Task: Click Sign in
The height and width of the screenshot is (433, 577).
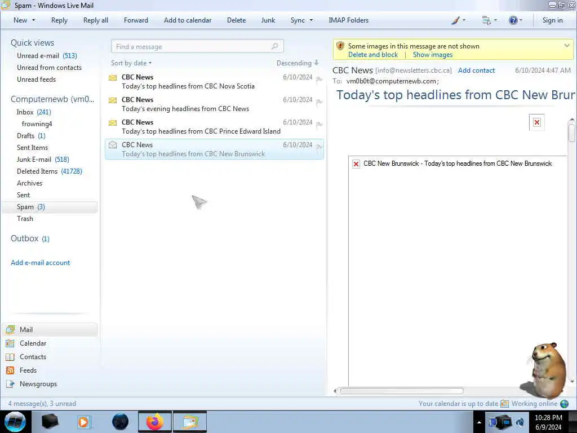Action: click(x=552, y=21)
